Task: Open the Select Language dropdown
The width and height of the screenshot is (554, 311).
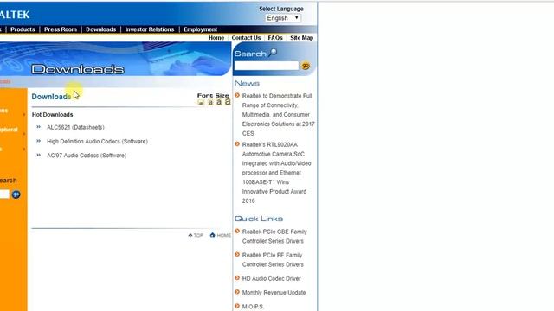Action: pyautogui.click(x=283, y=18)
